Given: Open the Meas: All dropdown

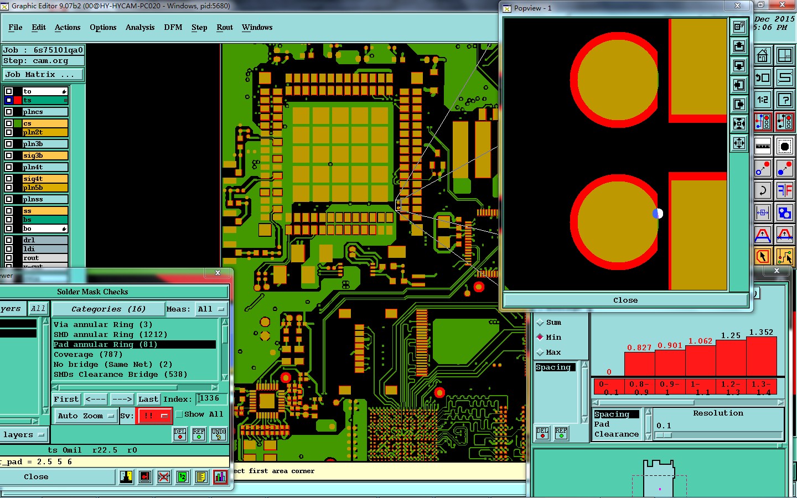Looking at the screenshot, I should [x=211, y=309].
